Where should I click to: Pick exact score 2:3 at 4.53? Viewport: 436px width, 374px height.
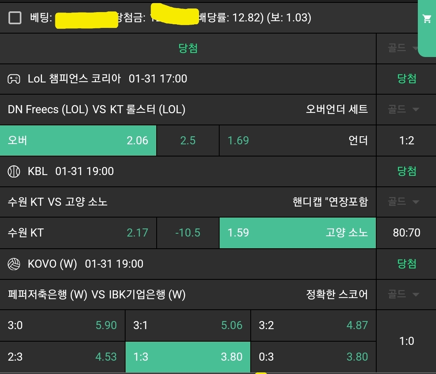pos(62,357)
